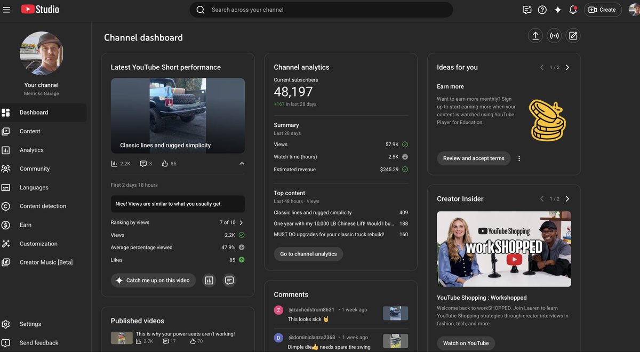Open Creator Music [Beta] in sidebar
640x352 pixels.
click(x=43, y=262)
